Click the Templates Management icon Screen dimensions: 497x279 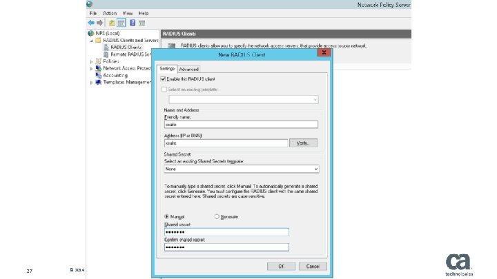coord(98,82)
